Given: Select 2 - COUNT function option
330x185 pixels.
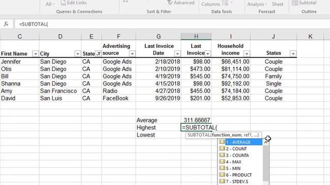Looking at the screenshot, I should [x=240, y=149].
